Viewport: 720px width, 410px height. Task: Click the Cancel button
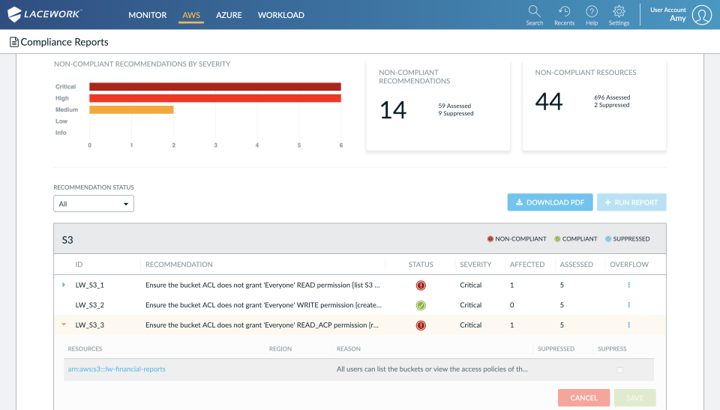583,398
